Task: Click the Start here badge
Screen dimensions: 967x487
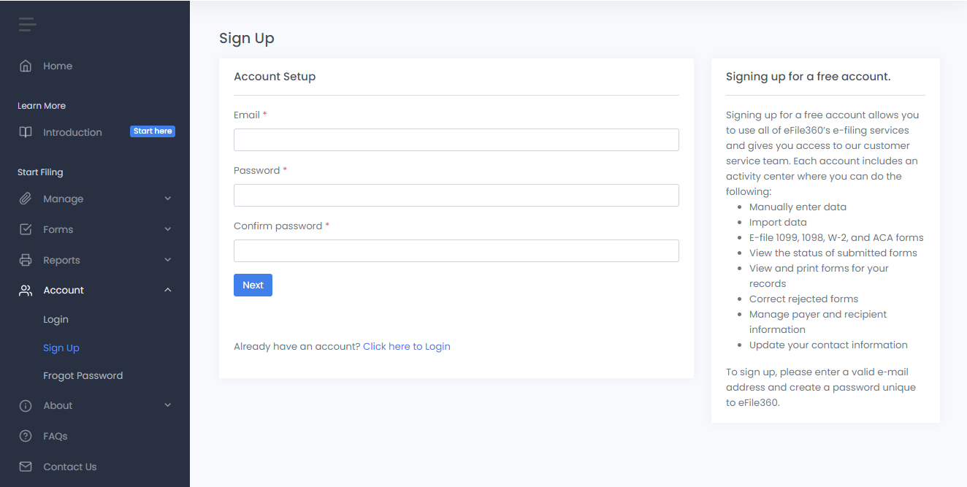Action: [x=153, y=131]
